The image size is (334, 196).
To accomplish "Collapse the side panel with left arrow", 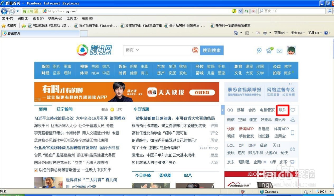I will (x=222, y=110).
